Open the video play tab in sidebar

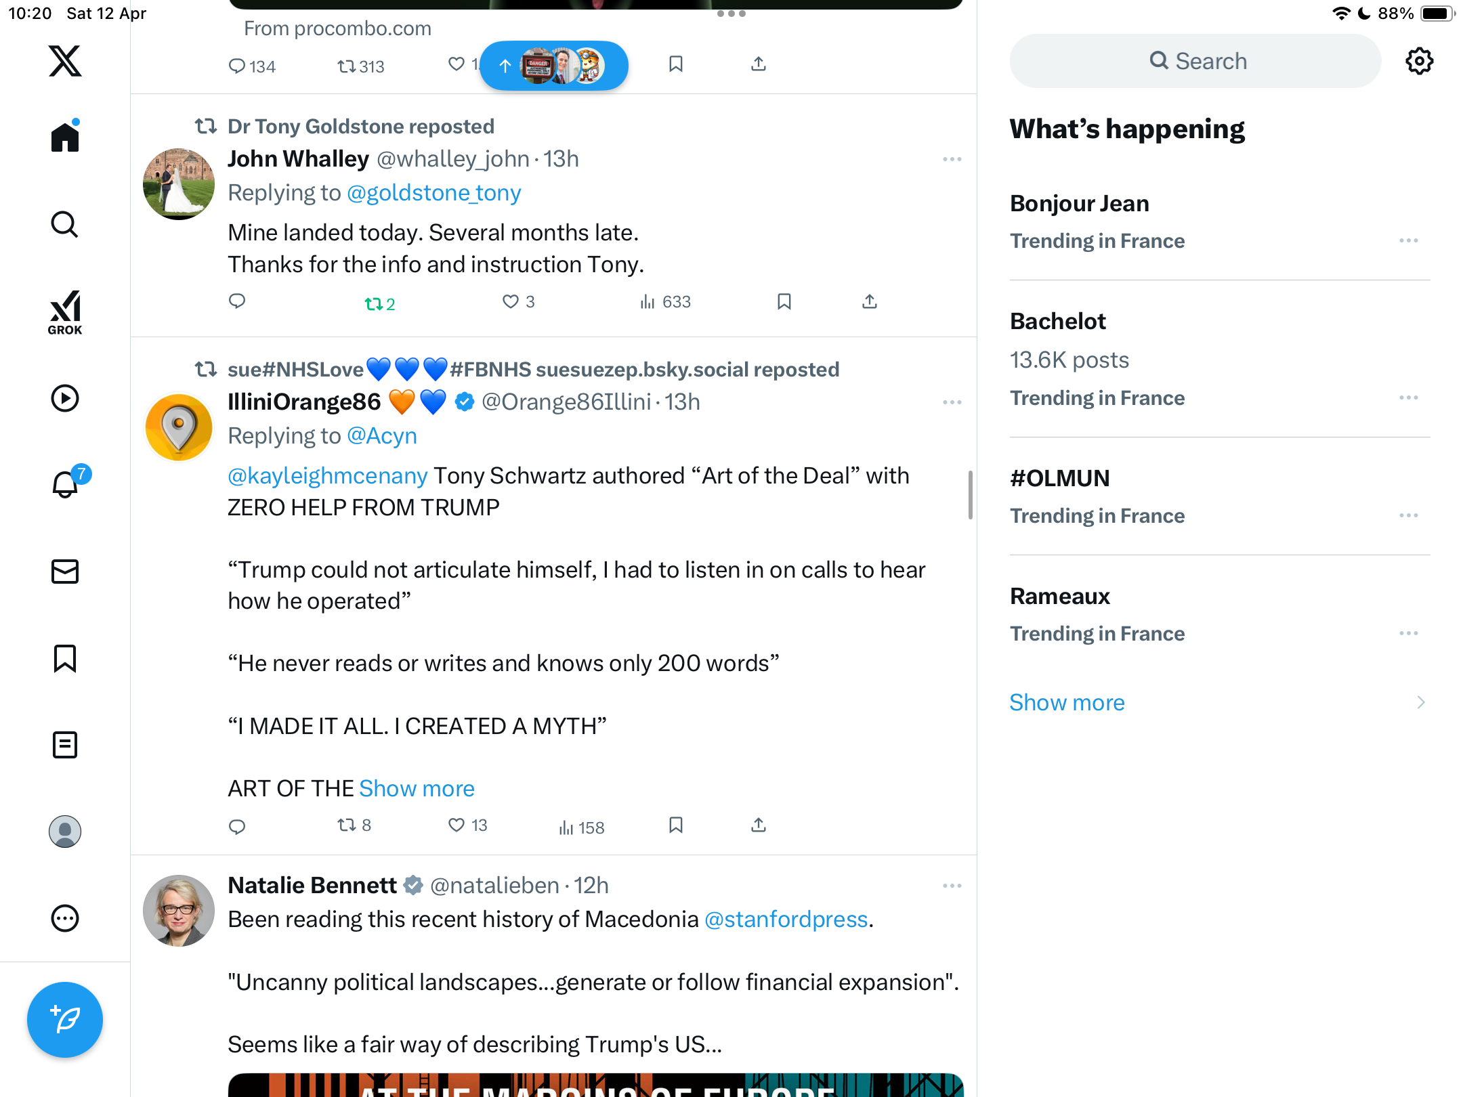pos(65,398)
